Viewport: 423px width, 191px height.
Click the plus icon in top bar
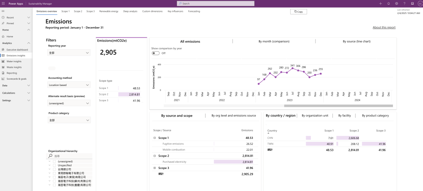click(380, 3)
